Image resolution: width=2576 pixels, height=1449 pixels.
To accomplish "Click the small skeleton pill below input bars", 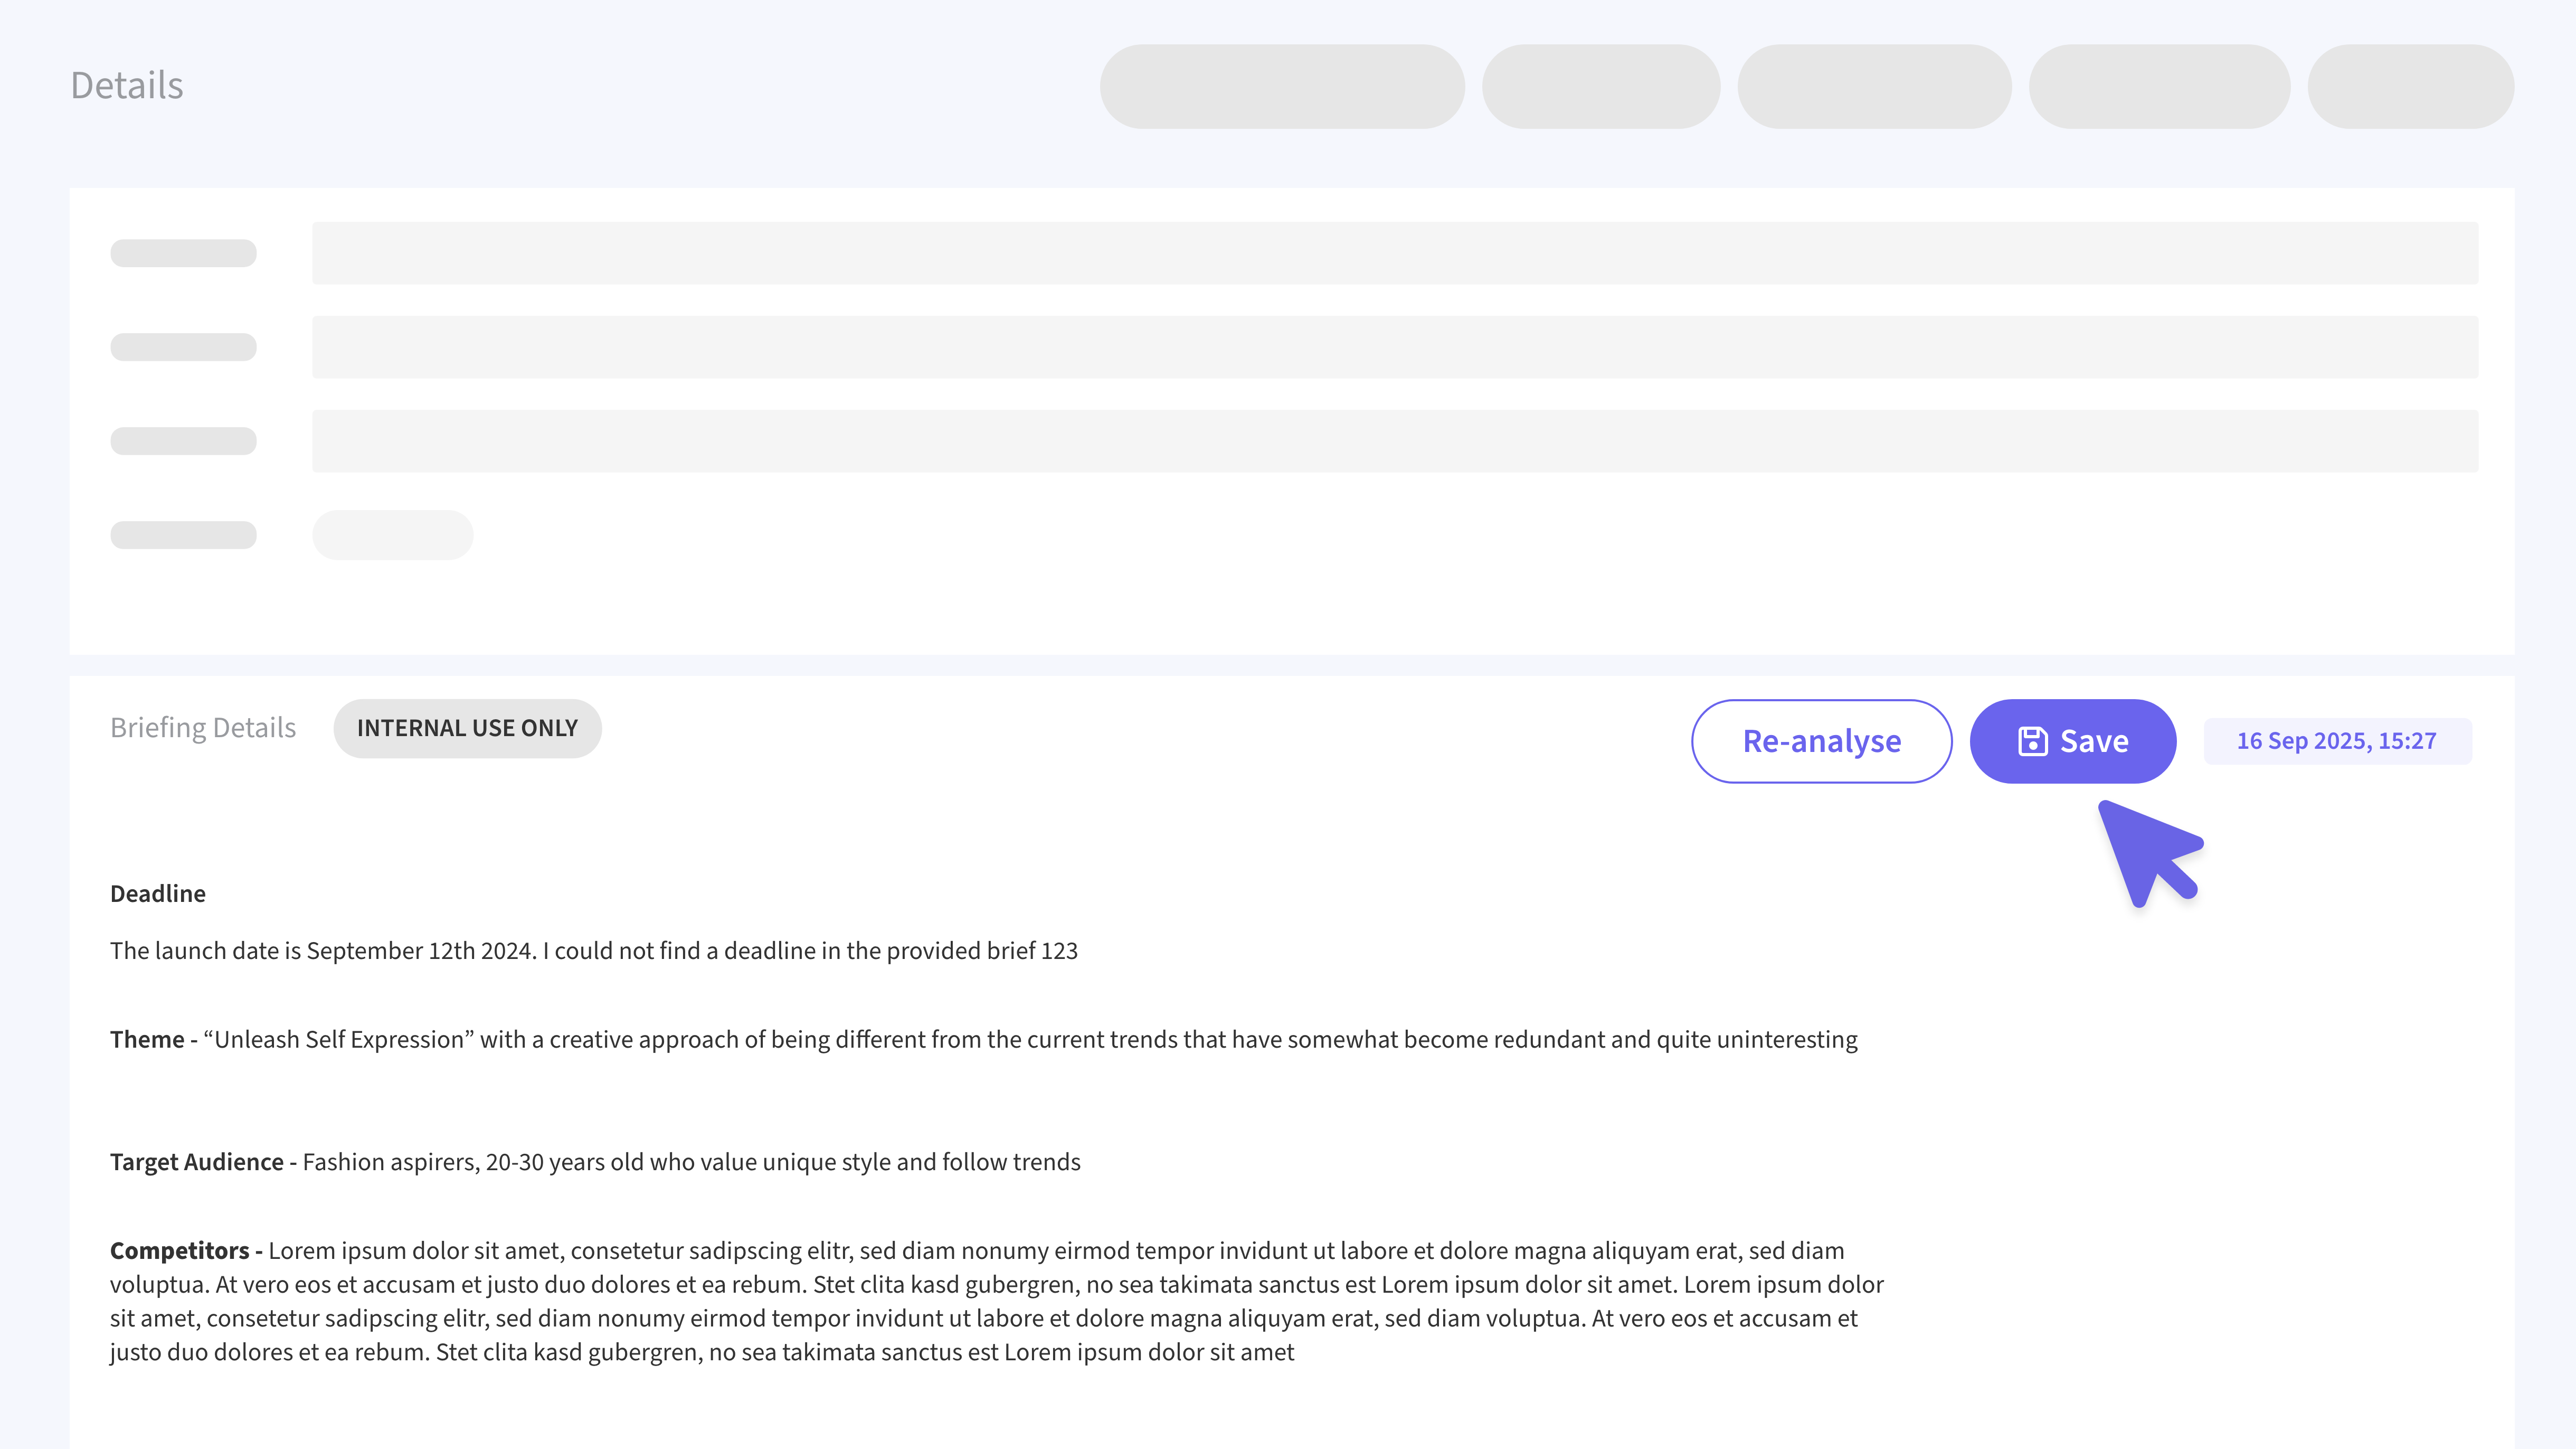I will coord(392,535).
